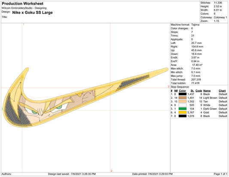Select stitch count '1,437' in stop 1

point(191,94)
